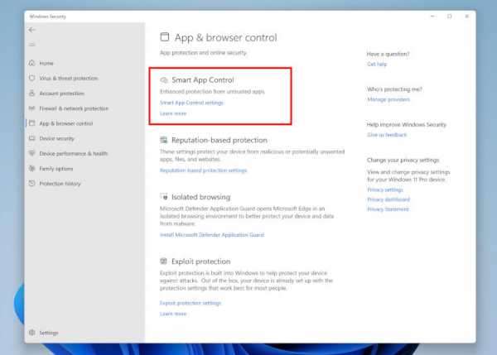Open Exploit protection settings link
The height and width of the screenshot is (355, 497).
[x=191, y=303]
